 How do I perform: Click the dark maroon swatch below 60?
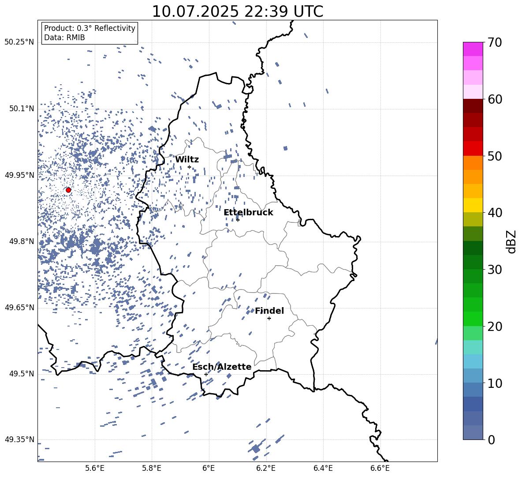pyautogui.click(x=473, y=106)
